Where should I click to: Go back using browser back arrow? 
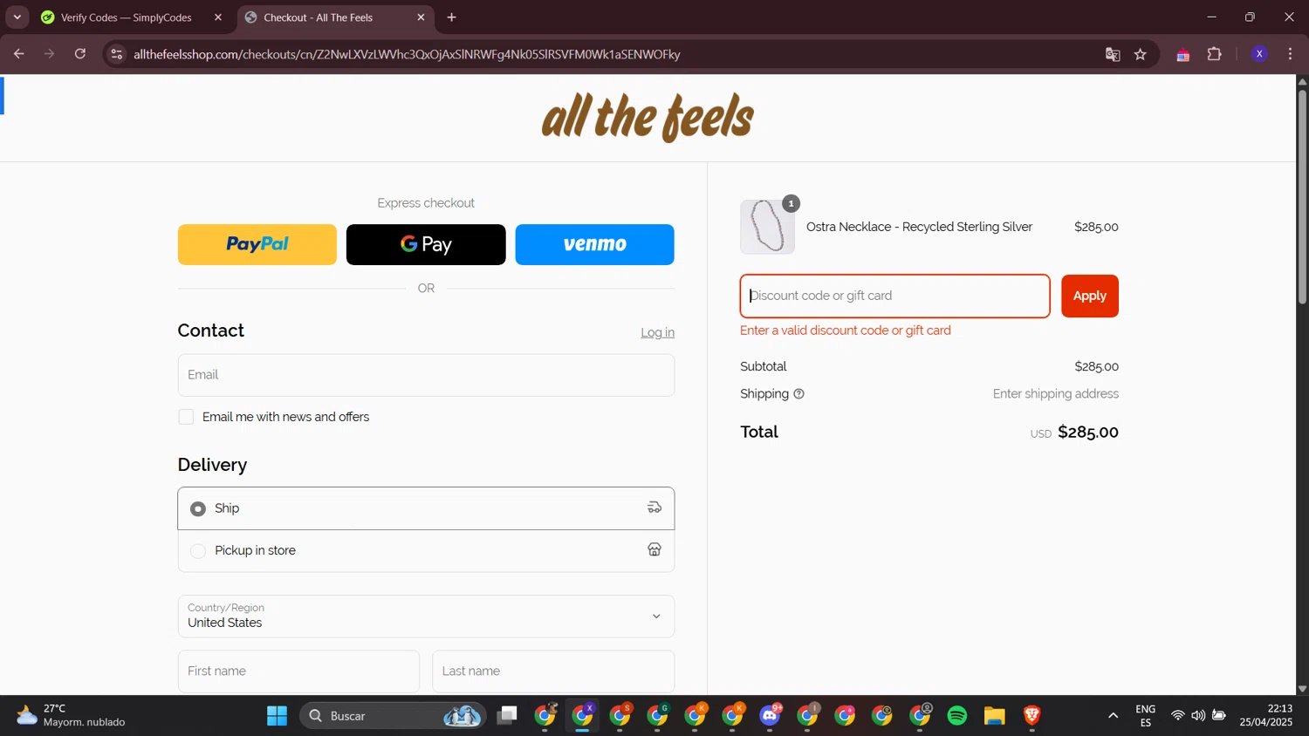point(18,54)
